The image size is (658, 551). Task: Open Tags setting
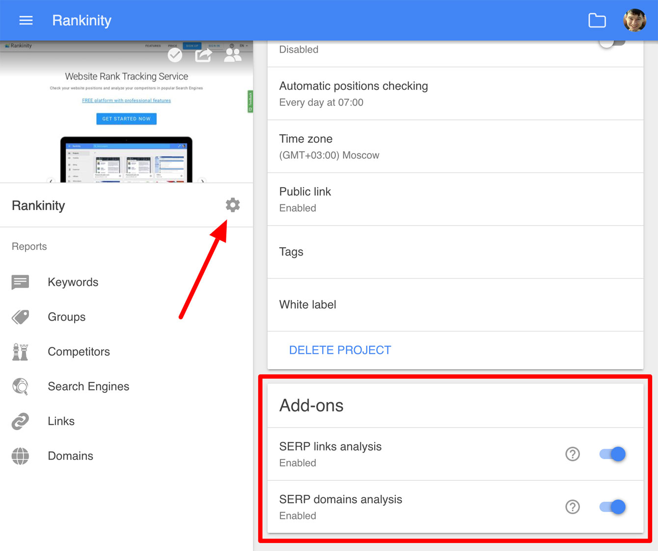pyautogui.click(x=455, y=252)
